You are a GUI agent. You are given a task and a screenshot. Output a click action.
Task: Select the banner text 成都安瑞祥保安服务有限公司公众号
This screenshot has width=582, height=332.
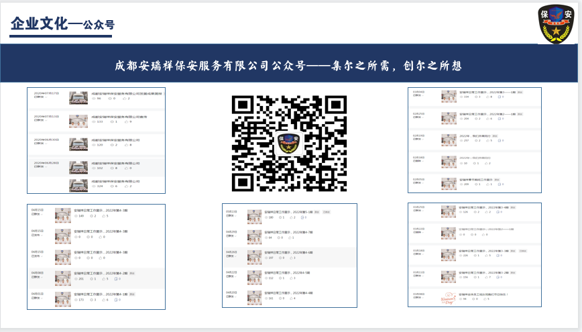pos(210,66)
